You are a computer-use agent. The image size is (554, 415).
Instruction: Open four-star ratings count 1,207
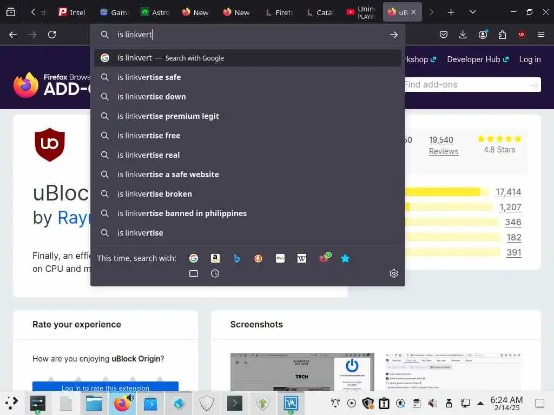510,207
